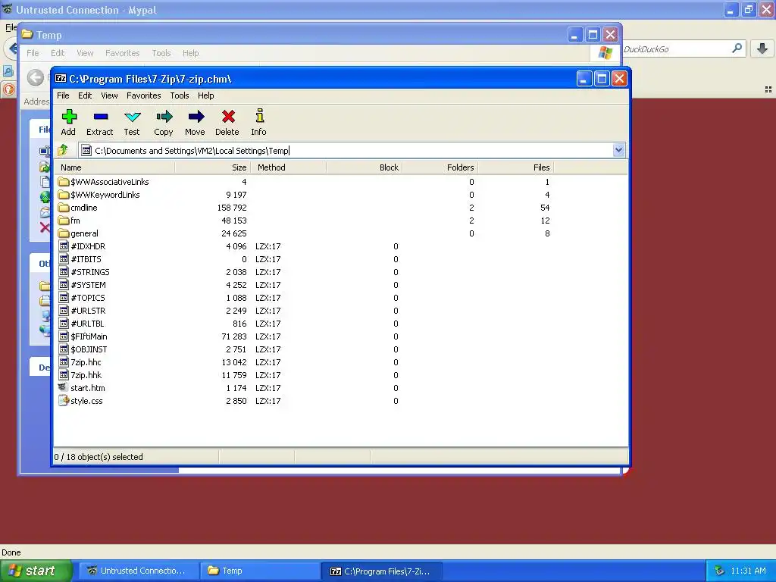The width and height of the screenshot is (776, 582).
Task: Open the Help menu in 7-Zip
Action: tap(206, 95)
